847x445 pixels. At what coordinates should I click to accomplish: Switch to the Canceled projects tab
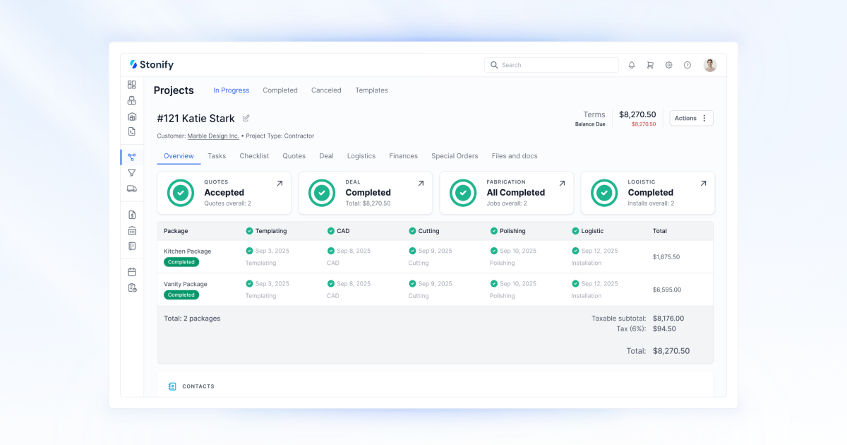326,90
